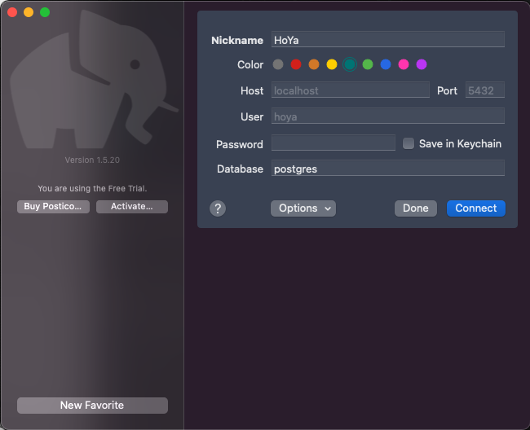This screenshot has width=530, height=430.
Task: Minimize the window with yellow button
Action: point(29,12)
